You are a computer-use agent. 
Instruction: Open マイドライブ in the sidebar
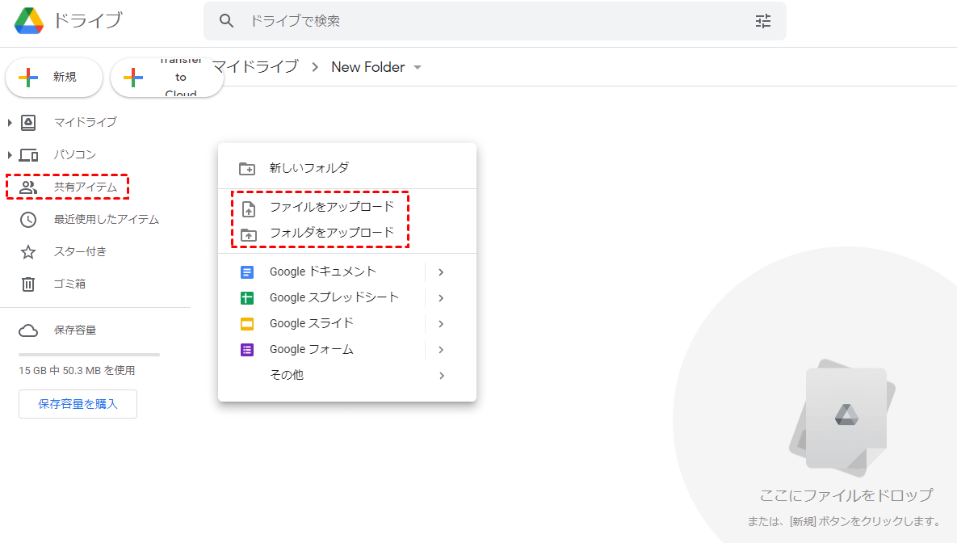(86, 122)
